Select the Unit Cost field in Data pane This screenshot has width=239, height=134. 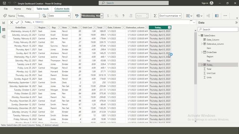point(211,73)
